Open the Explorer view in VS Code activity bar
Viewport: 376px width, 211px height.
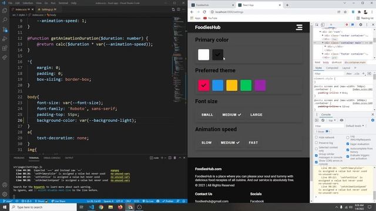5,11
